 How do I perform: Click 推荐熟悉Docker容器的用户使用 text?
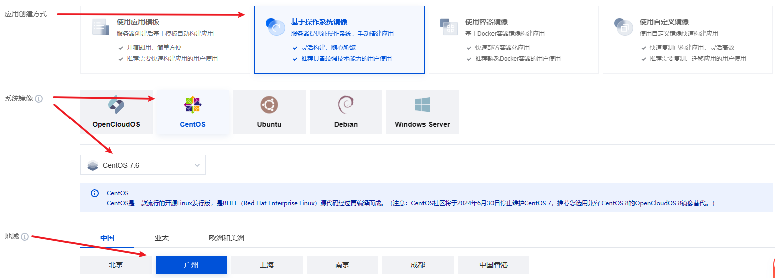click(x=518, y=59)
